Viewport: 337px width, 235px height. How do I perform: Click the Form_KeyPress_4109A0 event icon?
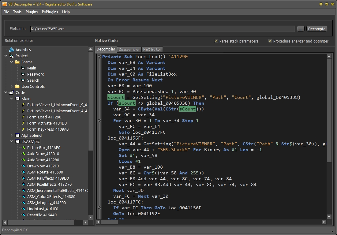tap(23, 129)
